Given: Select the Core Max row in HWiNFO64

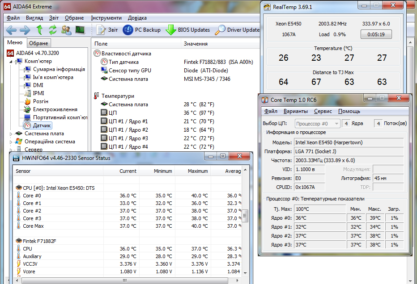Looking at the screenshot, I should [128, 226].
